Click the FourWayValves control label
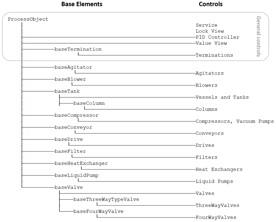This screenshot has height=222, width=276. 216,218
